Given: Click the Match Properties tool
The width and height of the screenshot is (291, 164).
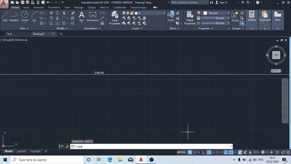Looking at the screenshot, I should (x=190, y=18).
